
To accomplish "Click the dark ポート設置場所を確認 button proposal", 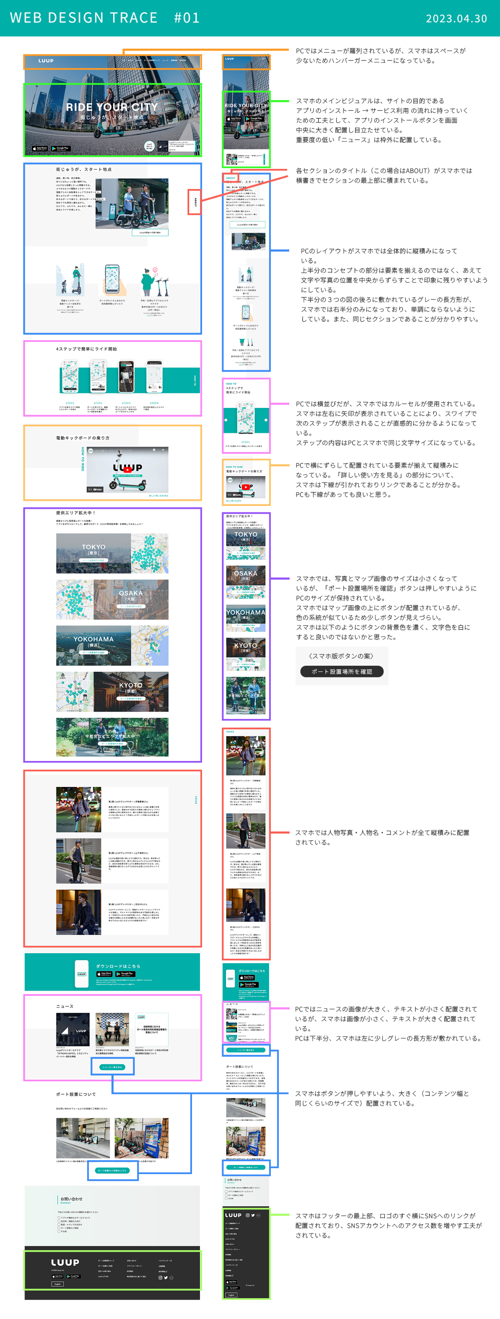I will tap(341, 671).
